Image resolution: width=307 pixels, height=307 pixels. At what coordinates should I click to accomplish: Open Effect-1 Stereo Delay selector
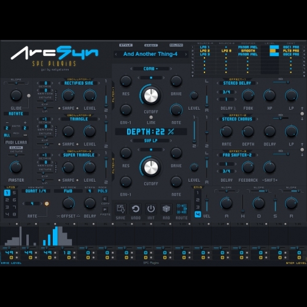237,83
